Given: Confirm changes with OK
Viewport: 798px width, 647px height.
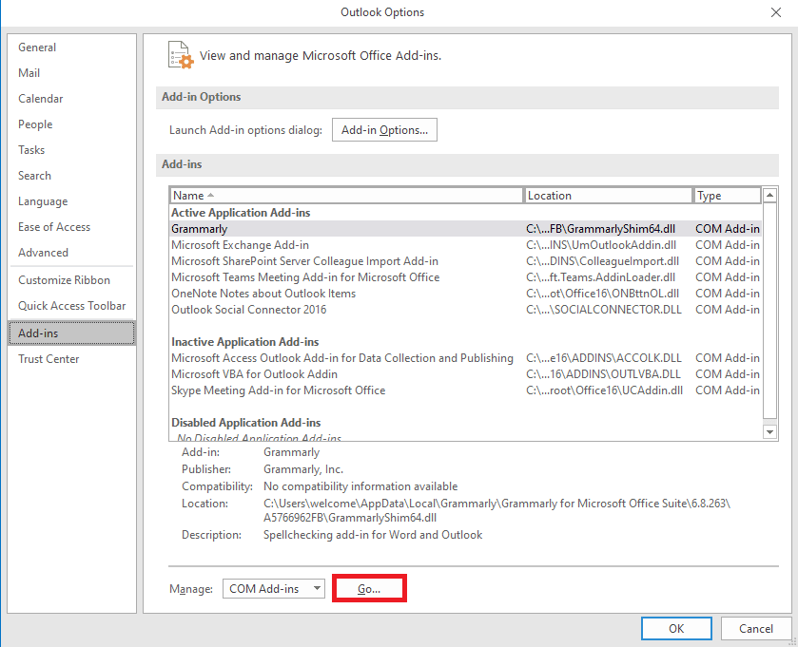Looking at the screenshot, I should 676,628.
